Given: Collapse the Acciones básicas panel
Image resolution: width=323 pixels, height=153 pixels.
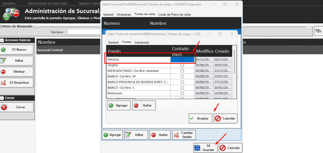Looking at the screenshot, I should click(2, 40).
